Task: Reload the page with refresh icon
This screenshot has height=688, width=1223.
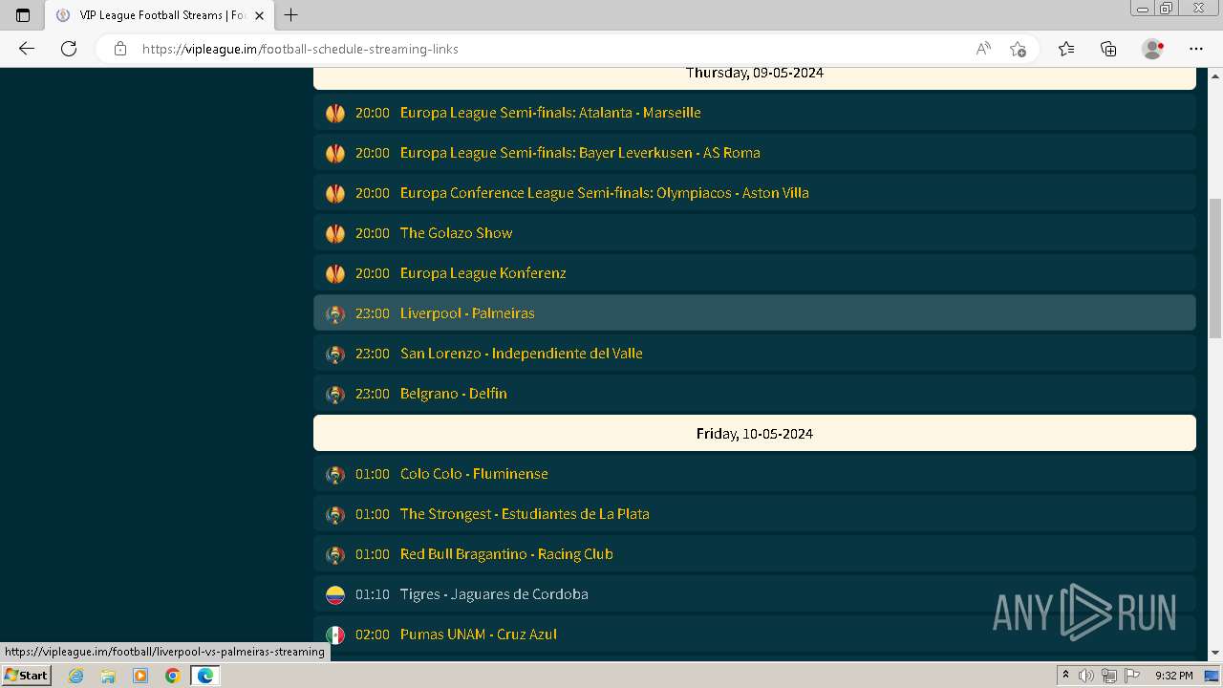Action: 69,49
